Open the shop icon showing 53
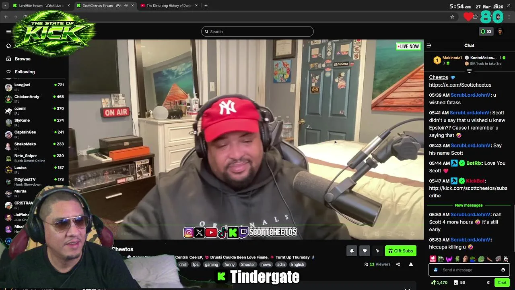The height and width of the screenshot is (290, 515). [459, 283]
